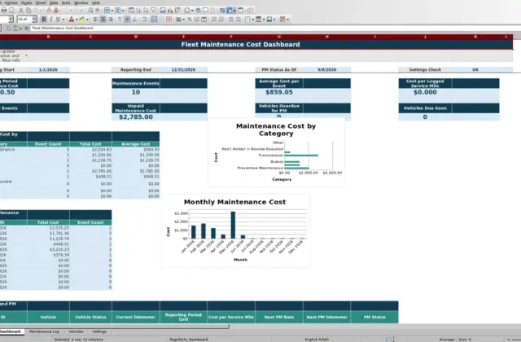Image resolution: width=521 pixels, height=342 pixels.
Task: Click the Formula equals sign icon
Action: pyautogui.click(x=26, y=28)
